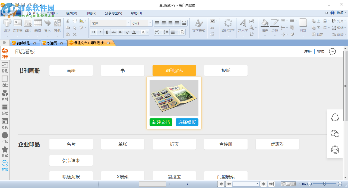The width and height of the screenshot is (348, 188).
Task: Open the 小四 font size dropdown
Action: (150, 23)
